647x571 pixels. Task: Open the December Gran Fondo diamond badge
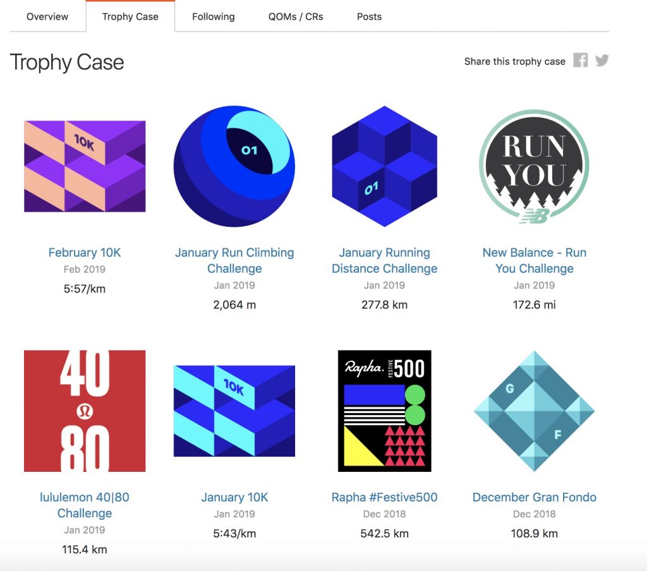coord(534,411)
